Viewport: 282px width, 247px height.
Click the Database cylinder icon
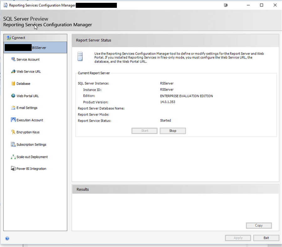pyautogui.click(x=13, y=83)
